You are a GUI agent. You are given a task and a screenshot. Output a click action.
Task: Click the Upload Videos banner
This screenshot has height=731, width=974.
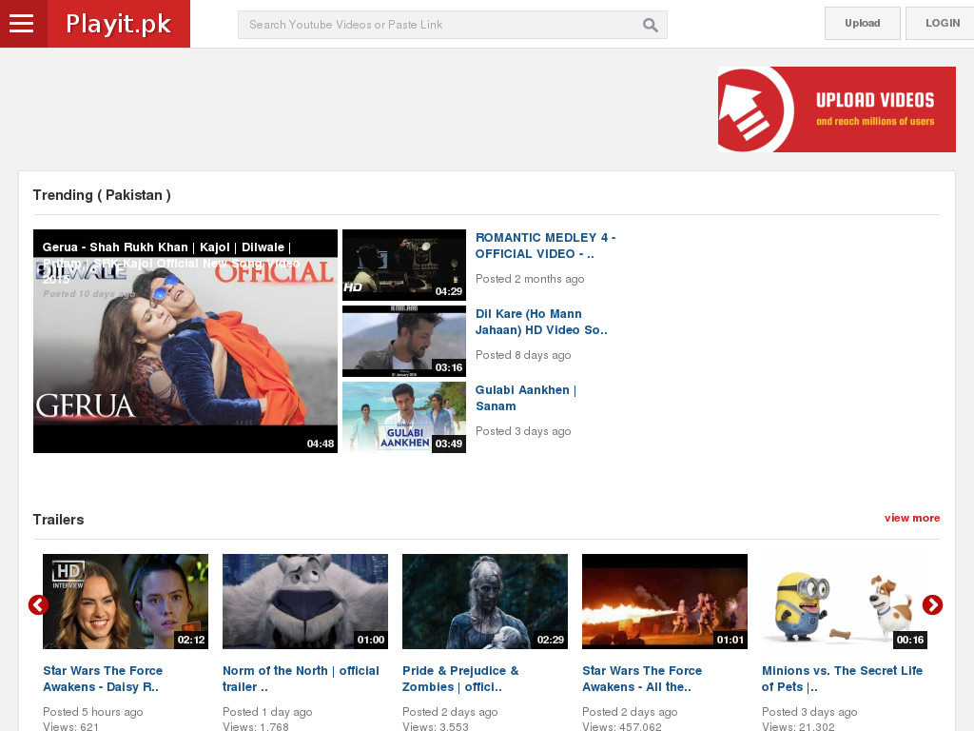836,109
